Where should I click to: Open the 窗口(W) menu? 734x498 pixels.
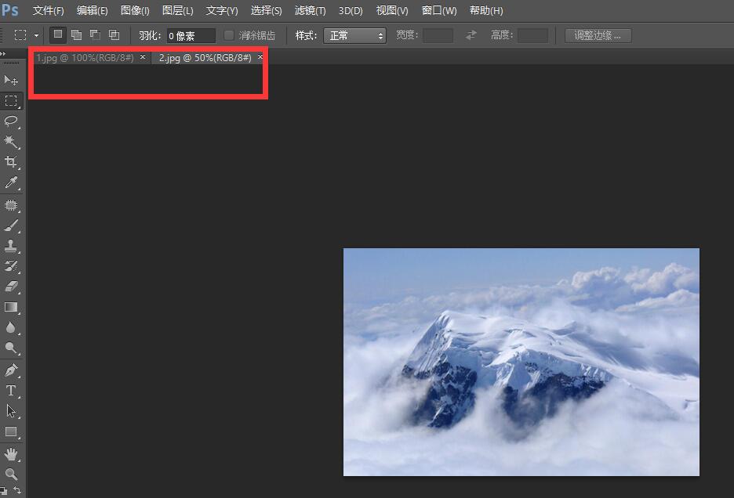pyautogui.click(x=439, y=10)
